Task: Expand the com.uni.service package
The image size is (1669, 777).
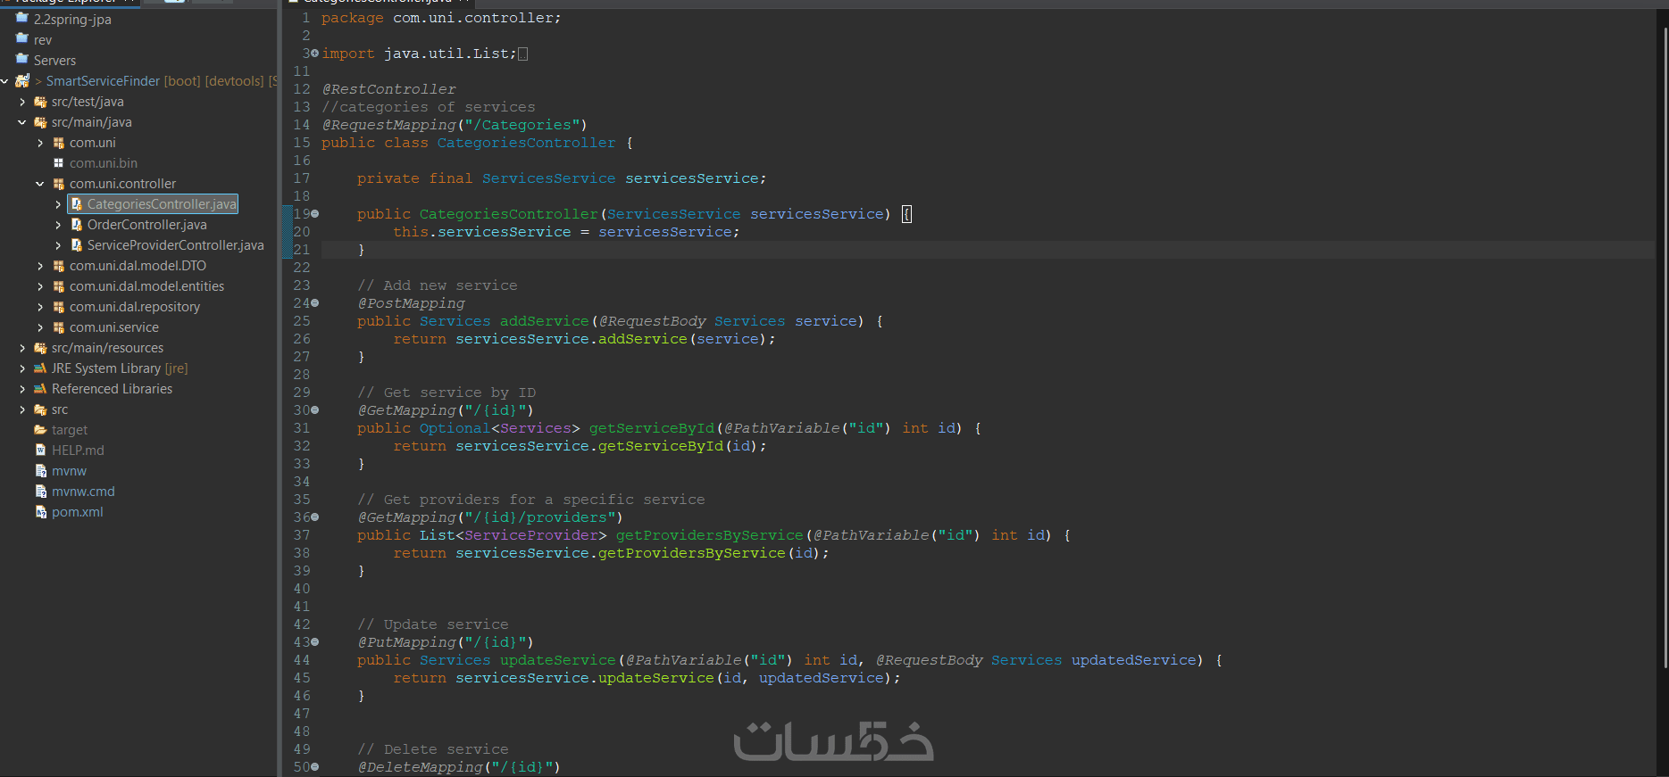Action: tap(40, 327)
